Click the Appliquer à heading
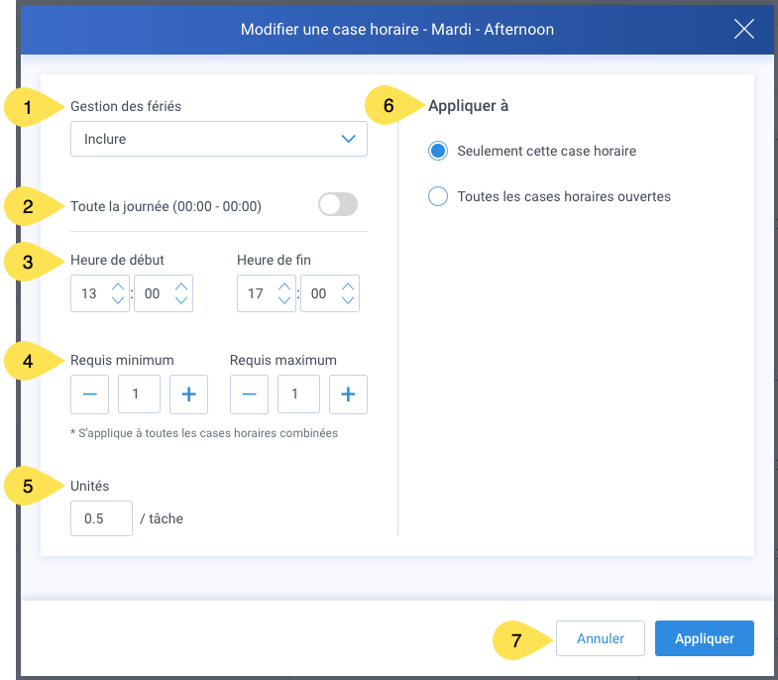Image resolution: width=778 pixels, height=680 pixels. [469, 106]
